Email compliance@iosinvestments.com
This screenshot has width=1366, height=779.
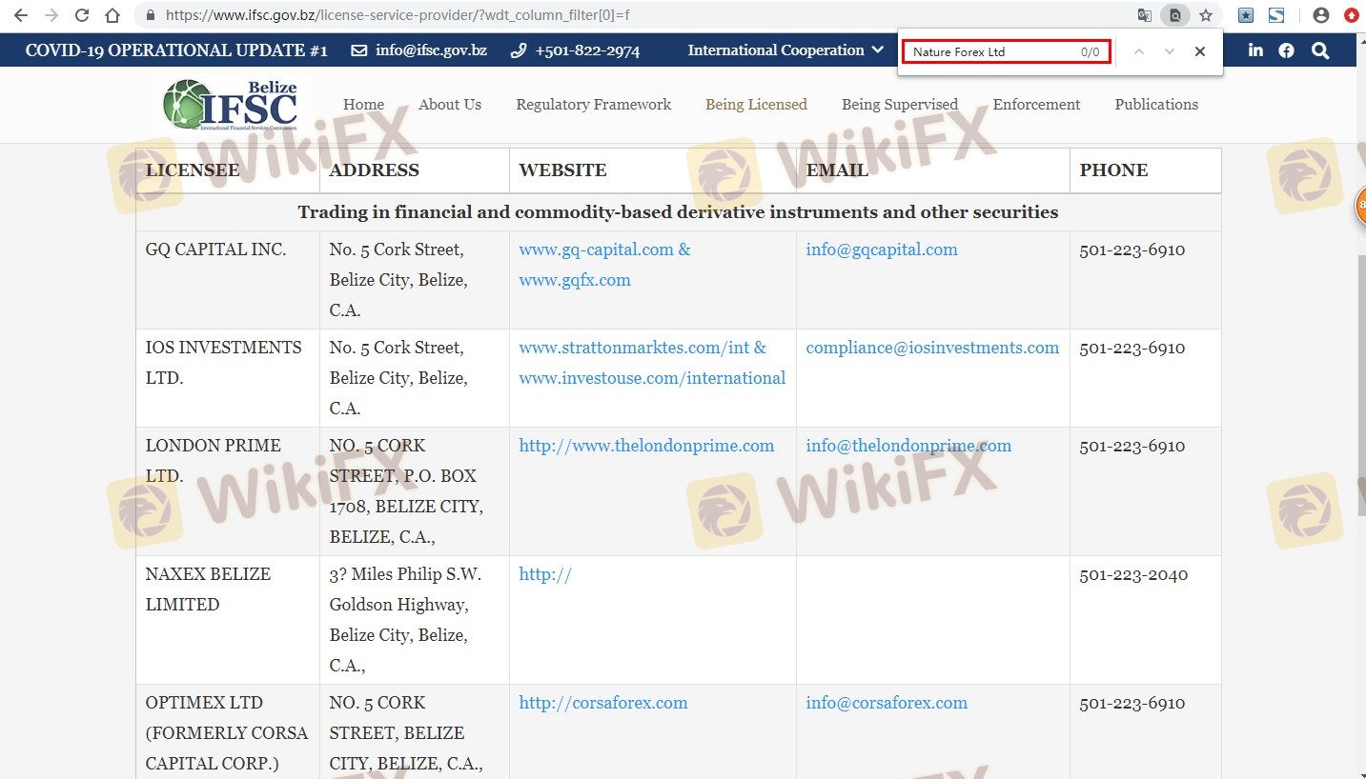(932, 348)
